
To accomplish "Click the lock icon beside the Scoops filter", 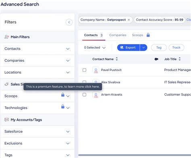I will pos(63,95).
